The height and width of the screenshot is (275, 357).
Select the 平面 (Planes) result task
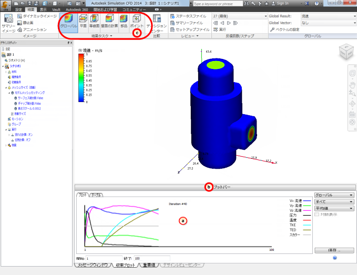pos(83,21)
